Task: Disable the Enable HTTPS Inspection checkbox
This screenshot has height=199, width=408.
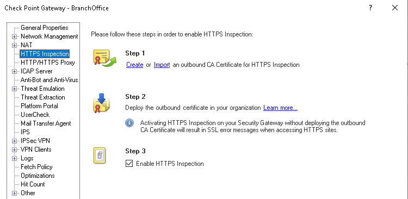Action: pos(129,164)
